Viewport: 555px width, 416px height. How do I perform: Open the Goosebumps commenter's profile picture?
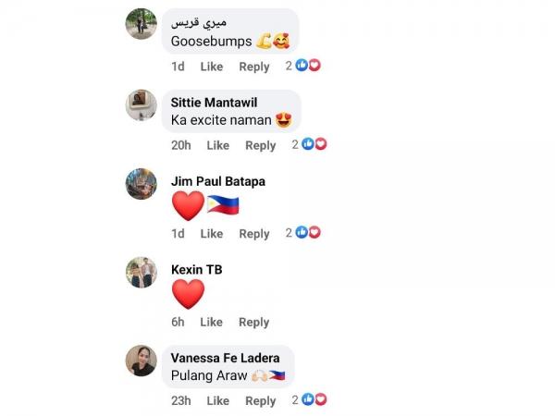pos(142,24)
